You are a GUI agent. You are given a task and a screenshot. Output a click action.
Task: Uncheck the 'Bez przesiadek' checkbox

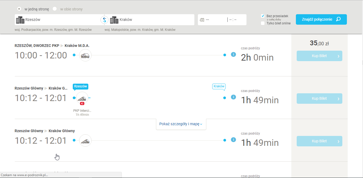pyautogui.click(x=263, y=16)
